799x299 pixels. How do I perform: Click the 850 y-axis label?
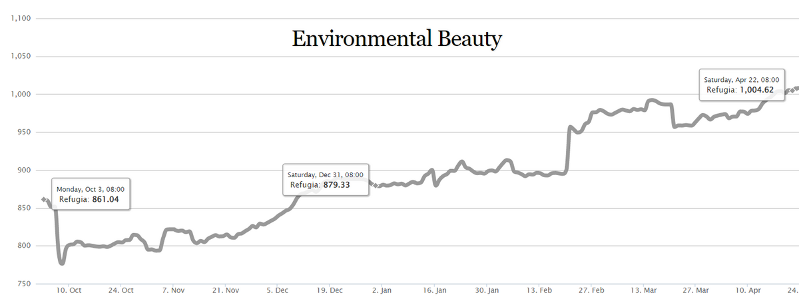click(25, 208)
